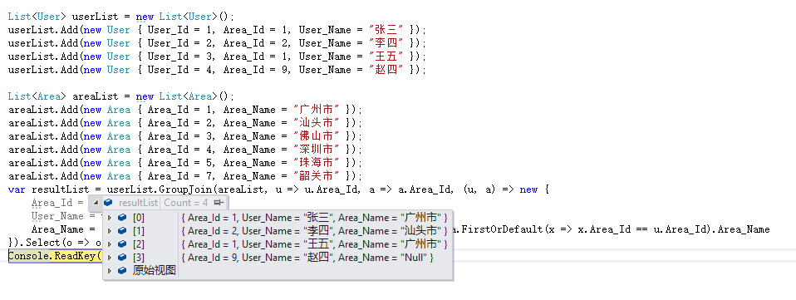Select the [2] index label

coord(139,244)
